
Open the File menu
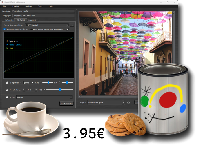point(5,6)
